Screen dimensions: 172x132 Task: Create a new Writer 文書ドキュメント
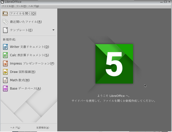(29, 47)
